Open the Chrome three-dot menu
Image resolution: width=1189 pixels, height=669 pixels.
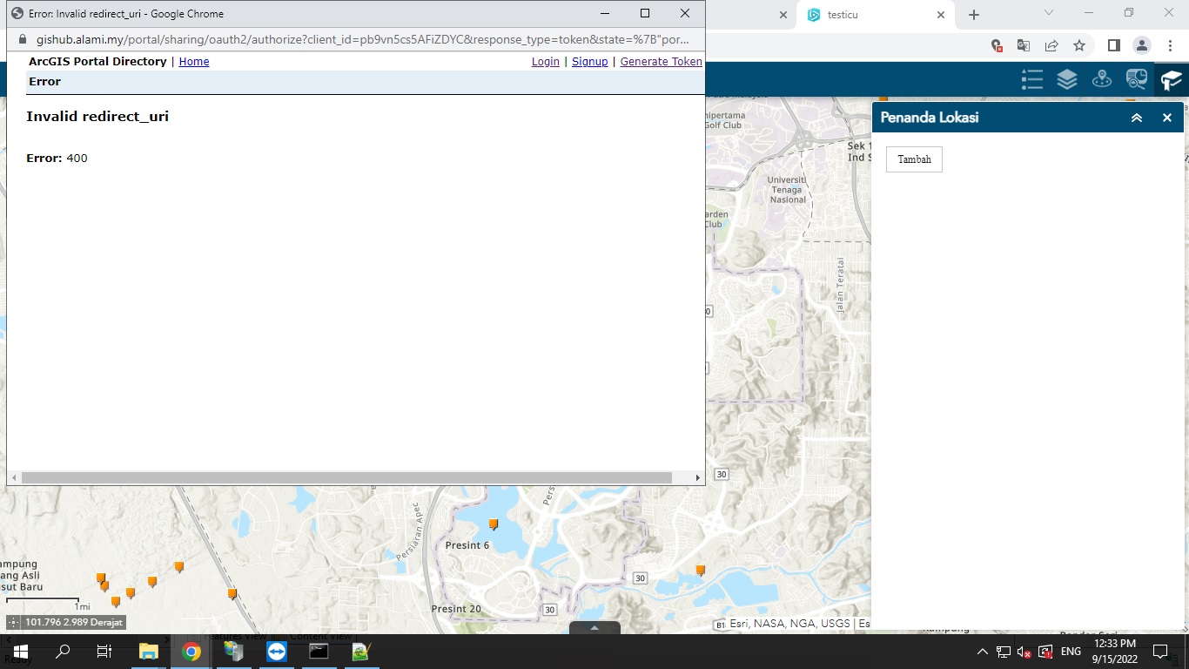coord(1170,44)
